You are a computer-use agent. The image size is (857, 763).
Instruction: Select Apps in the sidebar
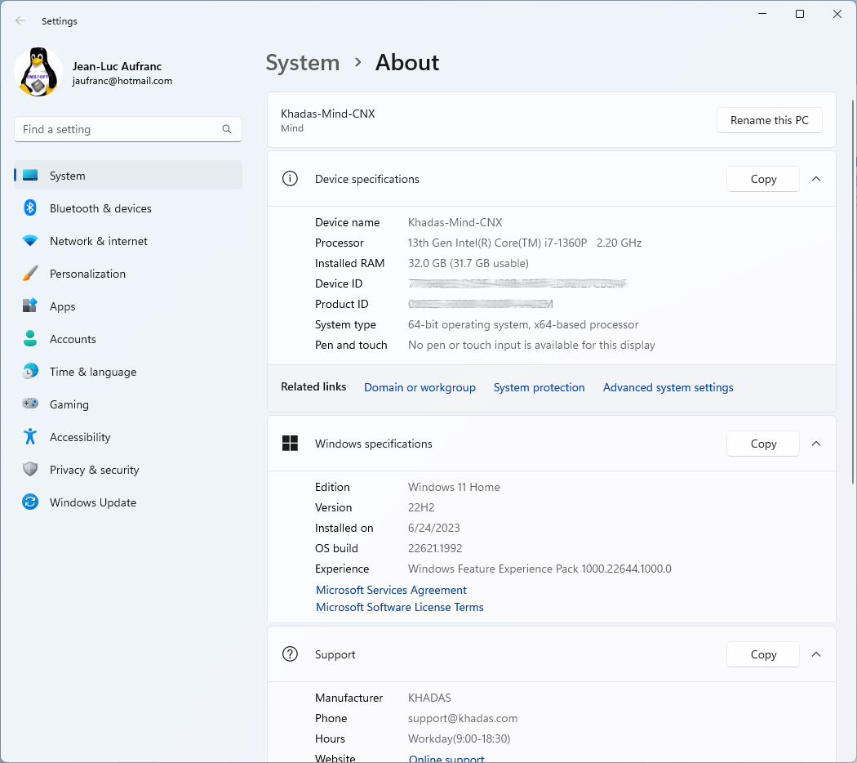click(x=128, y=306)
